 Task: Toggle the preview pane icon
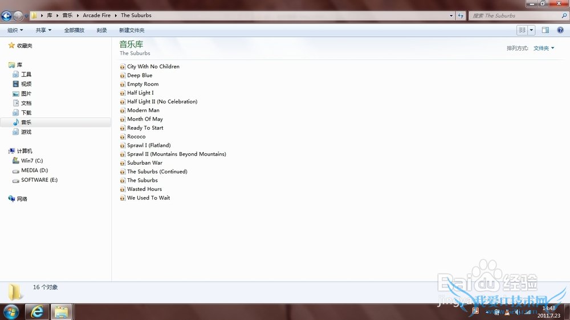click(x=545, y=30)
